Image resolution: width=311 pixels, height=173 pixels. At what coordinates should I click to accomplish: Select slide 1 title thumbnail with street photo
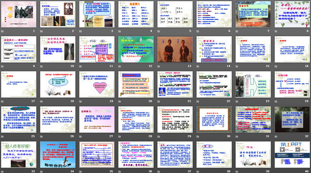(x=19, y=14)
